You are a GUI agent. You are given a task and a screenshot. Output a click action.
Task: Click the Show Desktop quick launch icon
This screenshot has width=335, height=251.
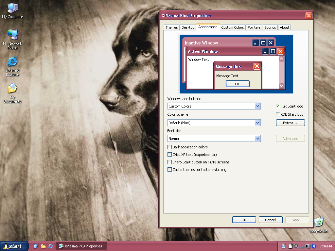click(x=36, y=246)
